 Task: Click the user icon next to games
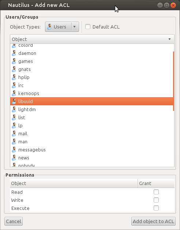click(x=14, y=61)
